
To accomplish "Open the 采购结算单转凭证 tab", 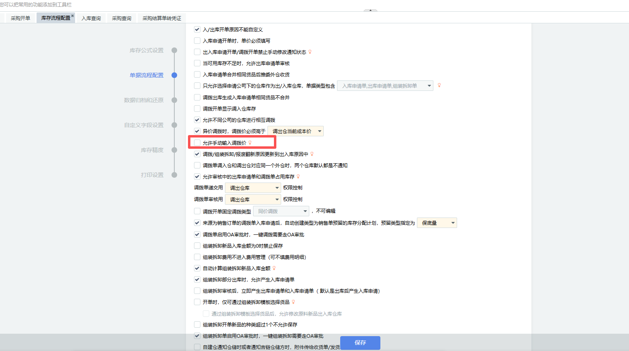I will [162, 18].
